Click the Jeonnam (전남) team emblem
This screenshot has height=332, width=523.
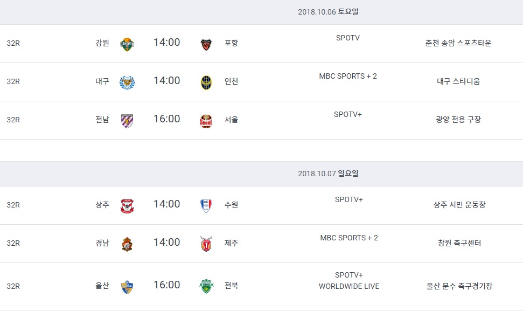point(127,121)
